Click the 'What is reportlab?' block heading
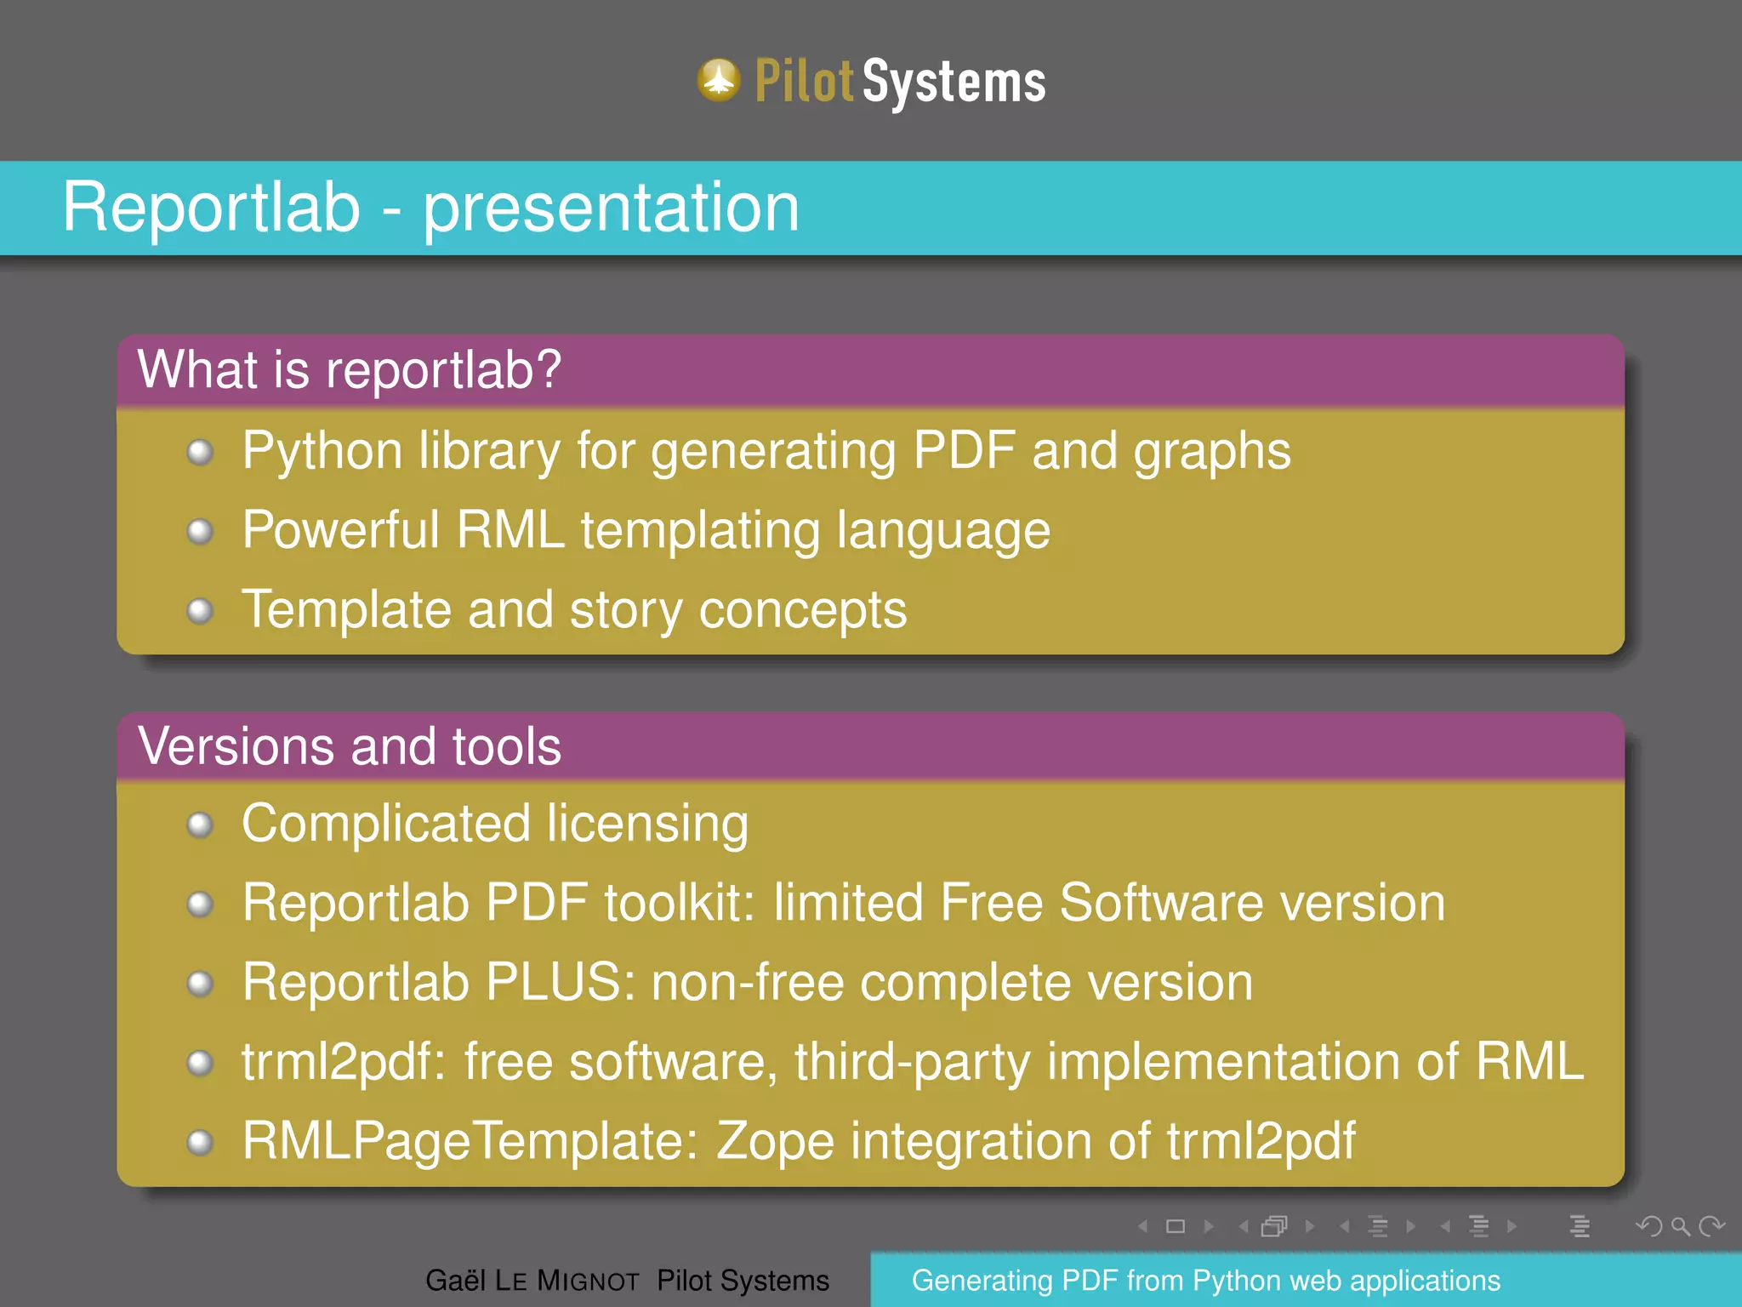Image resolution: width=1742 pixels, height=1307 pixels. [350, 370]
